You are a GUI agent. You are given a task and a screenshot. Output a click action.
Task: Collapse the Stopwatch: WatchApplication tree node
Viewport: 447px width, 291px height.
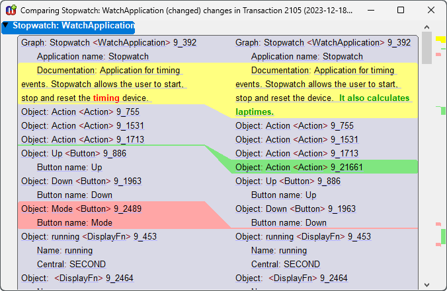(6, 26)
